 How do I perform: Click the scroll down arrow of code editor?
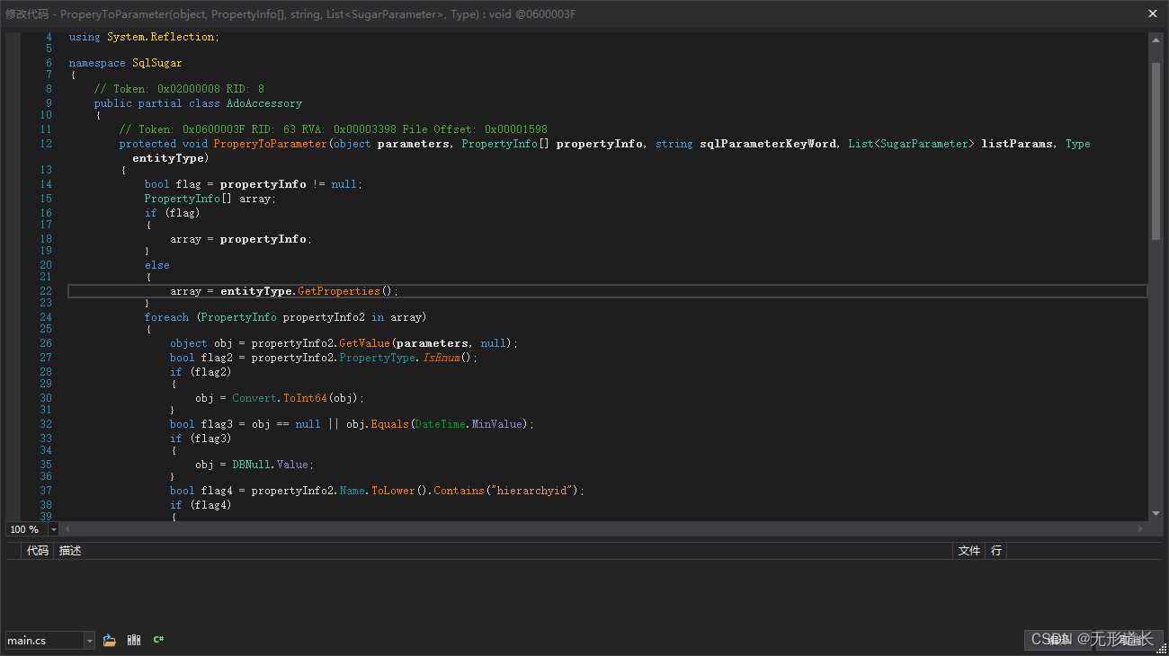[1156, 514]
